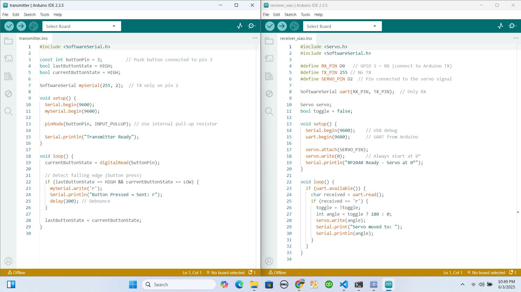Viewport: 521px width, 292px height.
Task: Click notification bell in transmitter status bar
Action: (x=252, y=272)
